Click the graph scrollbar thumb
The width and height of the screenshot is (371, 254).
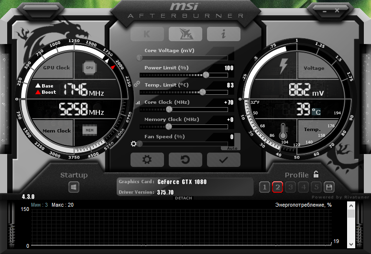(351, 213)
